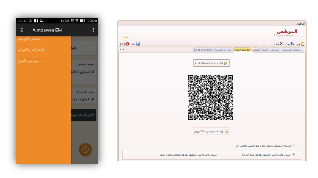Open the Be at your desk tab
Image resolution: width=318 pixels, height=178 pixels.
tap(203, 50)
